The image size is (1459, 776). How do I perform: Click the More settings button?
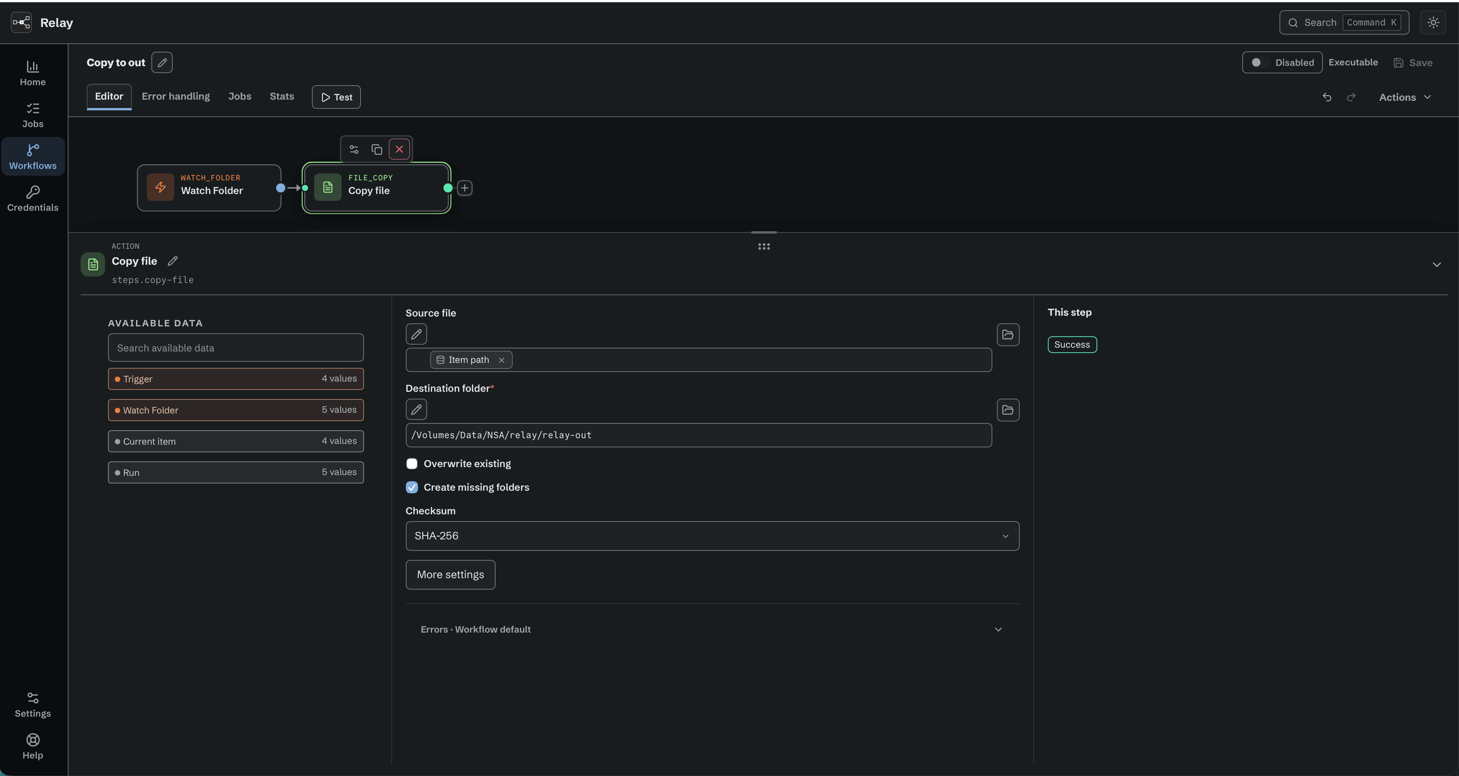pos(450,575)
